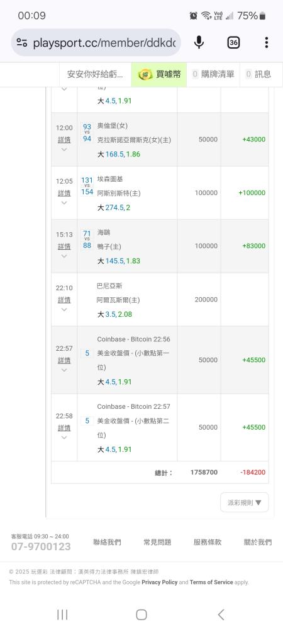Expand chevron under the 22:10 bet row

tap(64, 309)
